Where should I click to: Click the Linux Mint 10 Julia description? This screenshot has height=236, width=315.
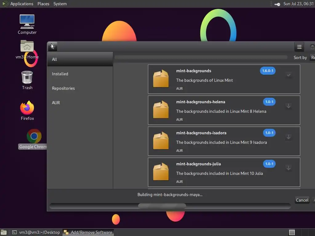220,173
